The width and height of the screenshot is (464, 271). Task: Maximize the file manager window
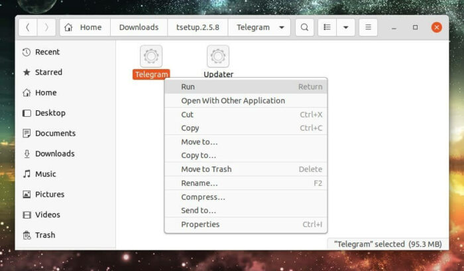pyautogui.click(x=416, y=27)
